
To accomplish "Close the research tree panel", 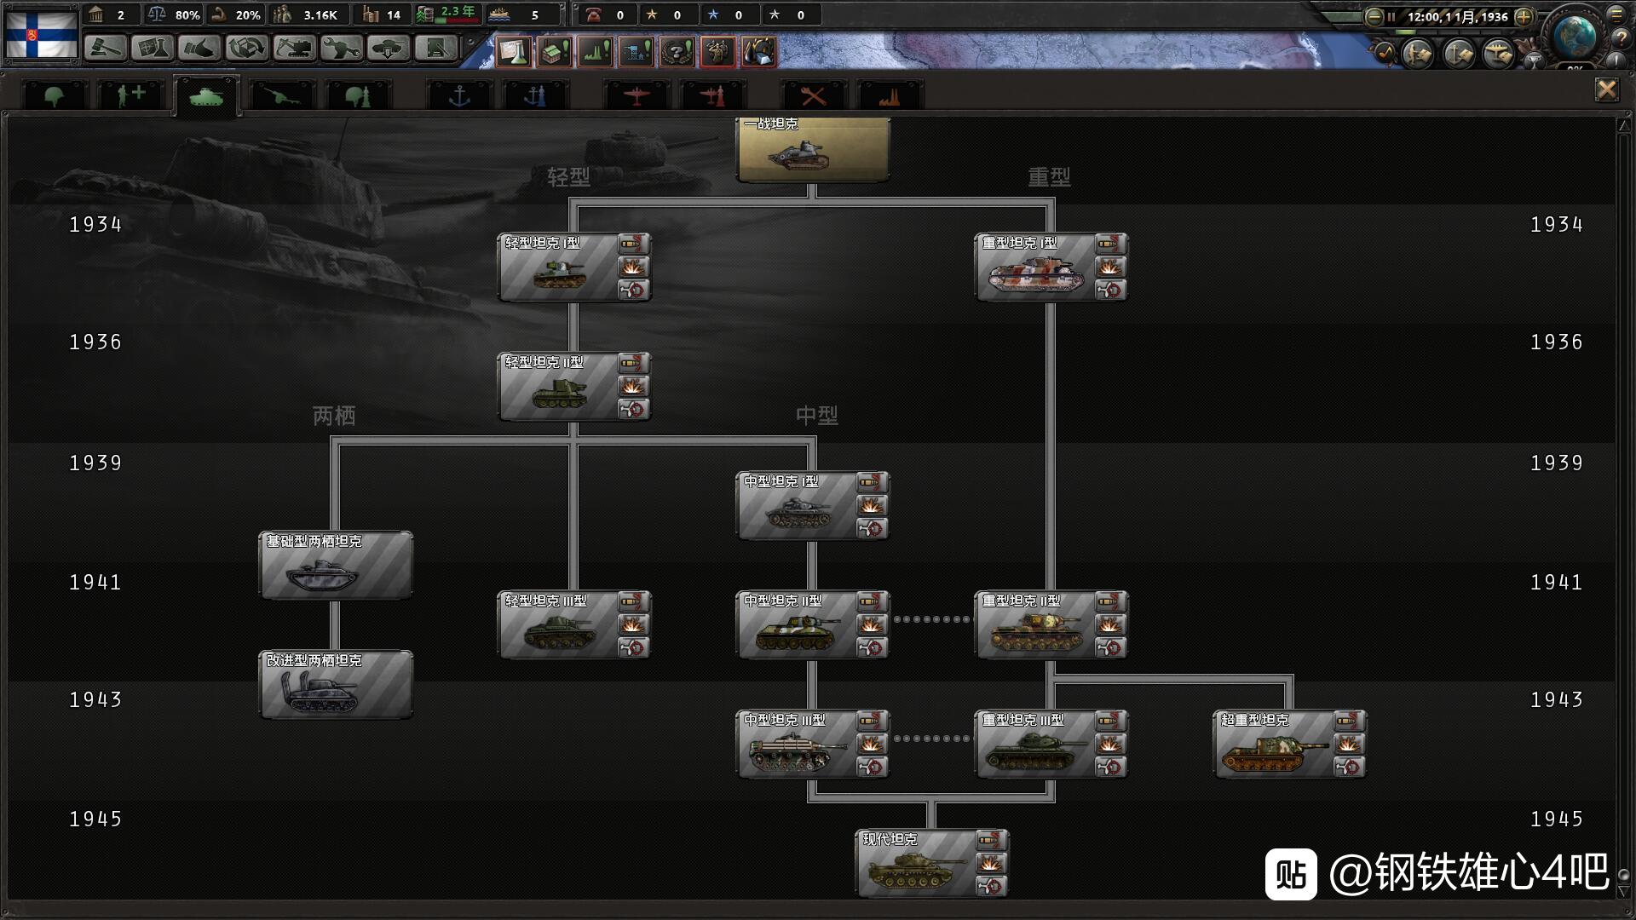I will point(1607,89).
